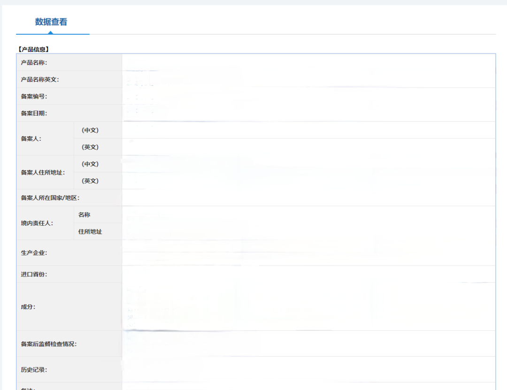Select the 备案人住所地址 label
The image size is (507, 390).
(43, 172)
